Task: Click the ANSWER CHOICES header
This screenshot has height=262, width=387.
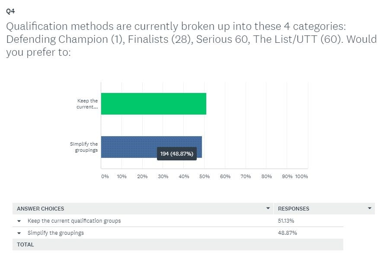Action: click(41, 209)
